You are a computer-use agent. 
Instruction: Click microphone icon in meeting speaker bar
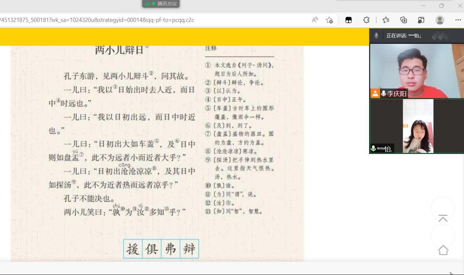376,36
